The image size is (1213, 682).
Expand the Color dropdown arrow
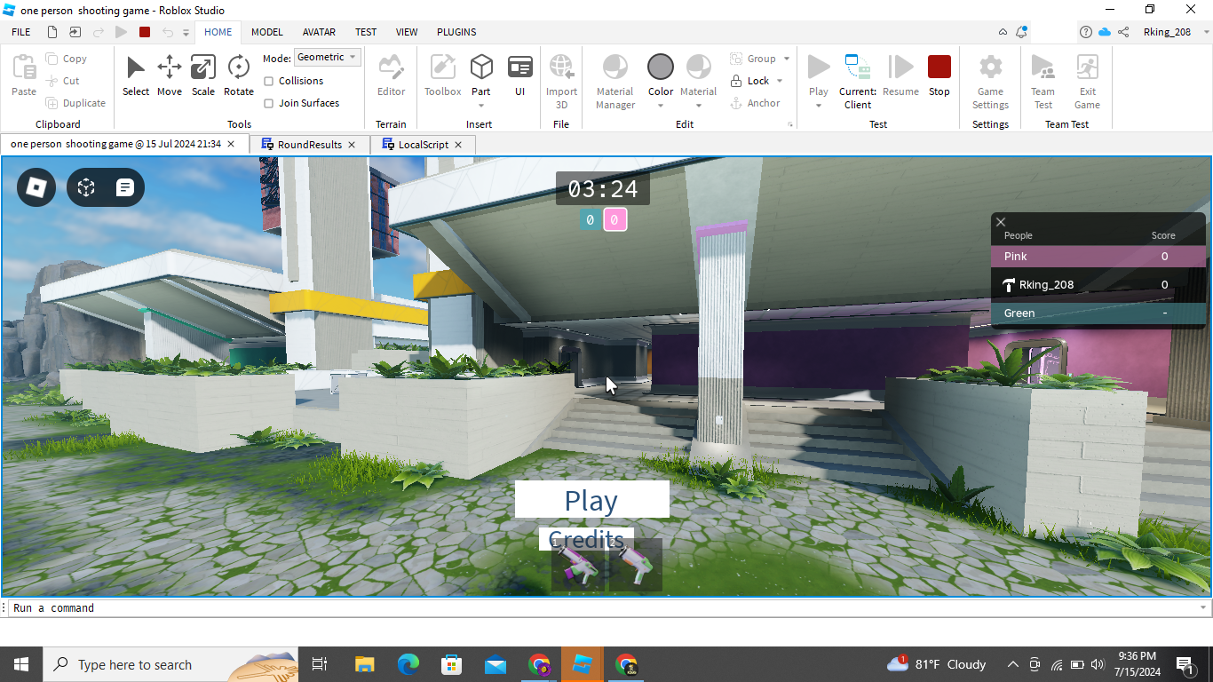661,106
